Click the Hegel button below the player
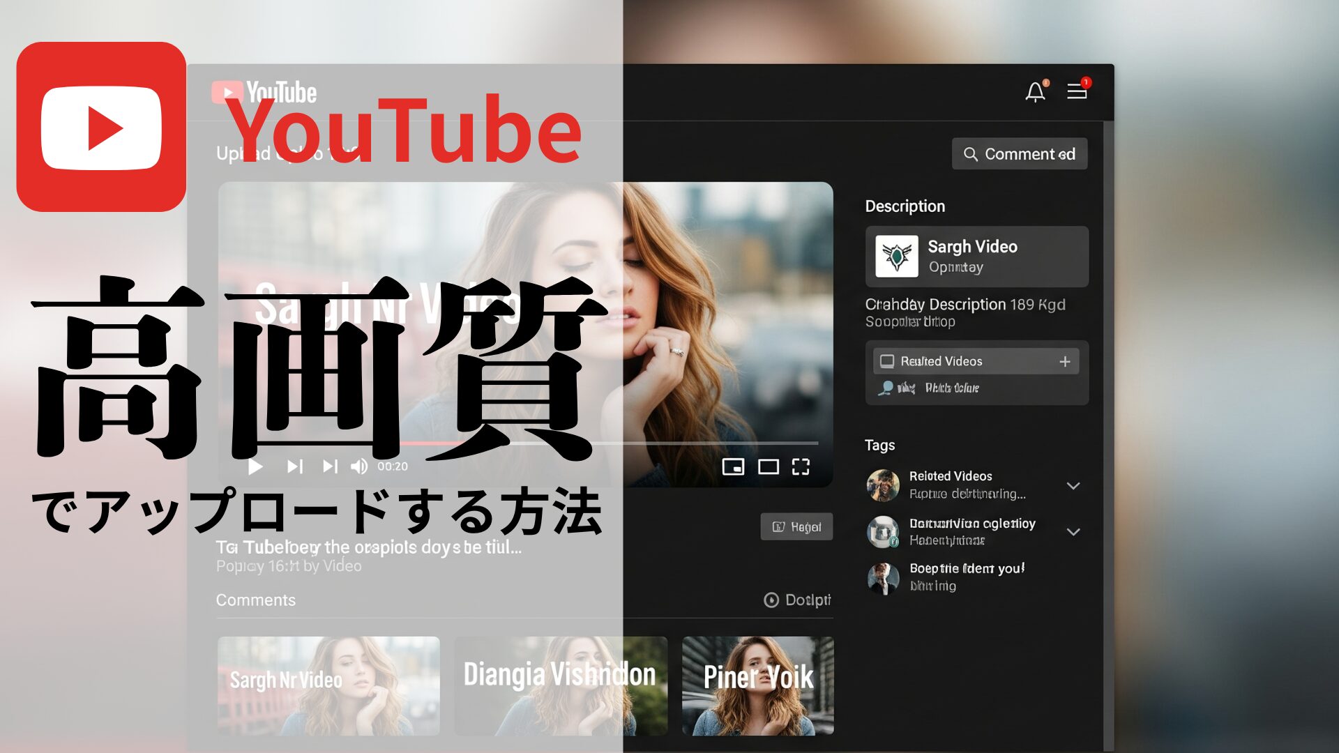This screenshot has height=753, width=1339. point(796,526)
